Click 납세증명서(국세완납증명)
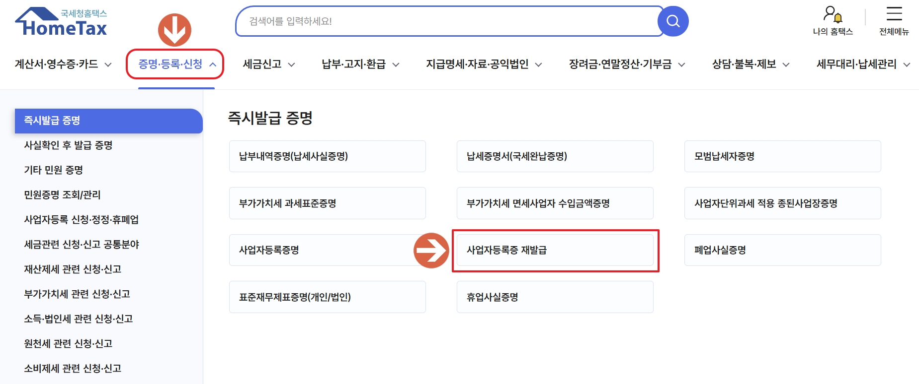The height and width of the screenshot is (384, 919). tap(555, 156)
